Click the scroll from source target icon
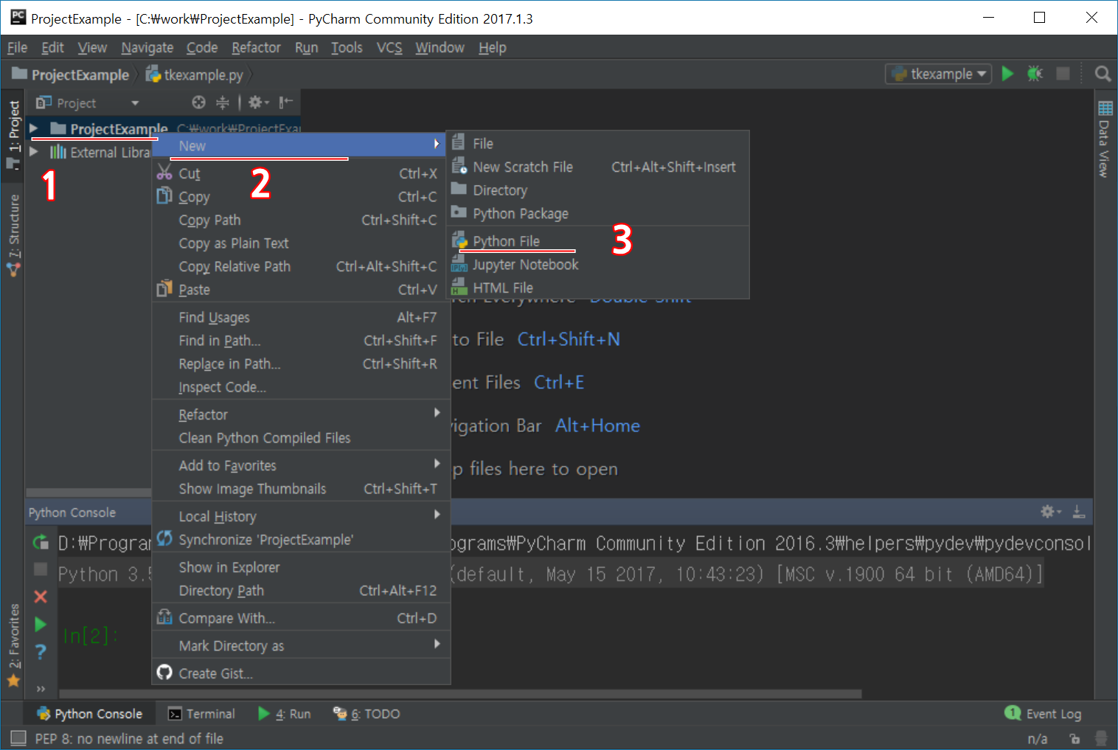Screen dimensions: 1118x750 pos(199,103)
